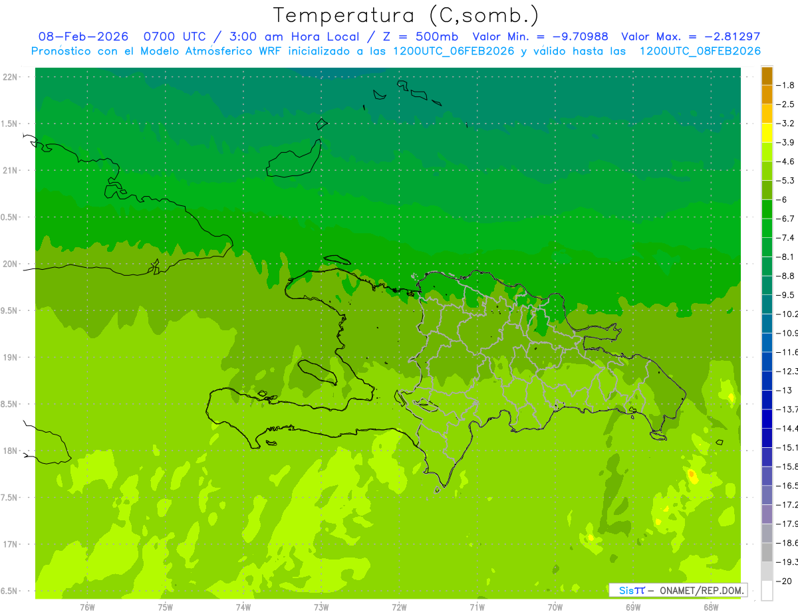Screen dimensions: 798x616
Task: Click the "-4.6" color bar label
Action: [x=787, y=161]
